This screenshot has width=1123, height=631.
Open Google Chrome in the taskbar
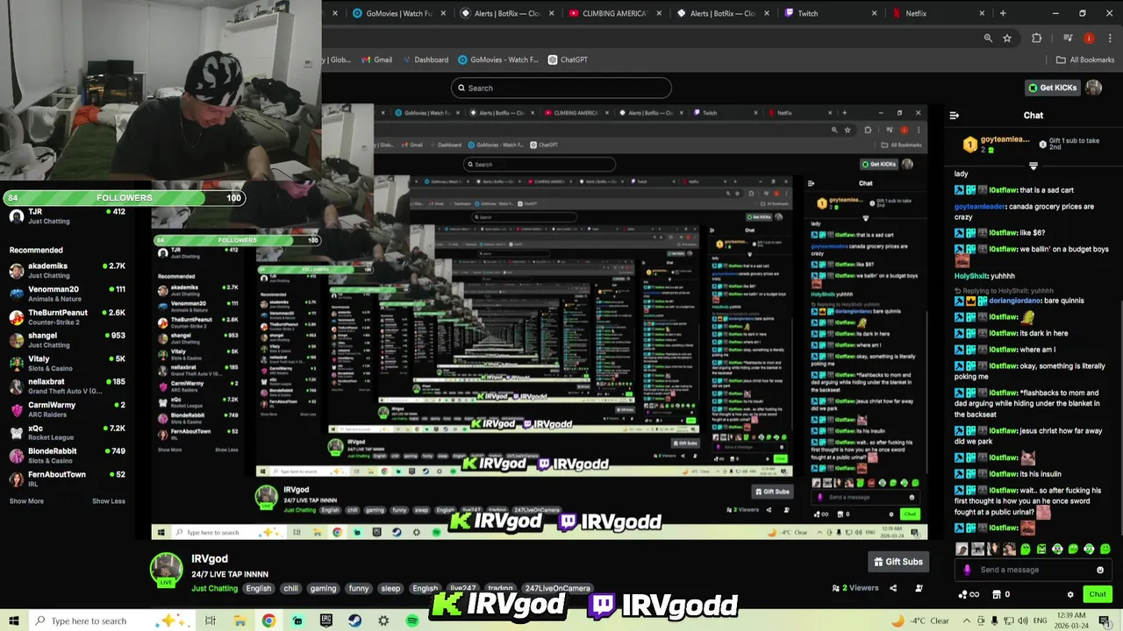coord(268,620)
